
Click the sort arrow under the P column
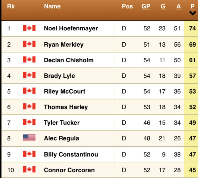192,13
